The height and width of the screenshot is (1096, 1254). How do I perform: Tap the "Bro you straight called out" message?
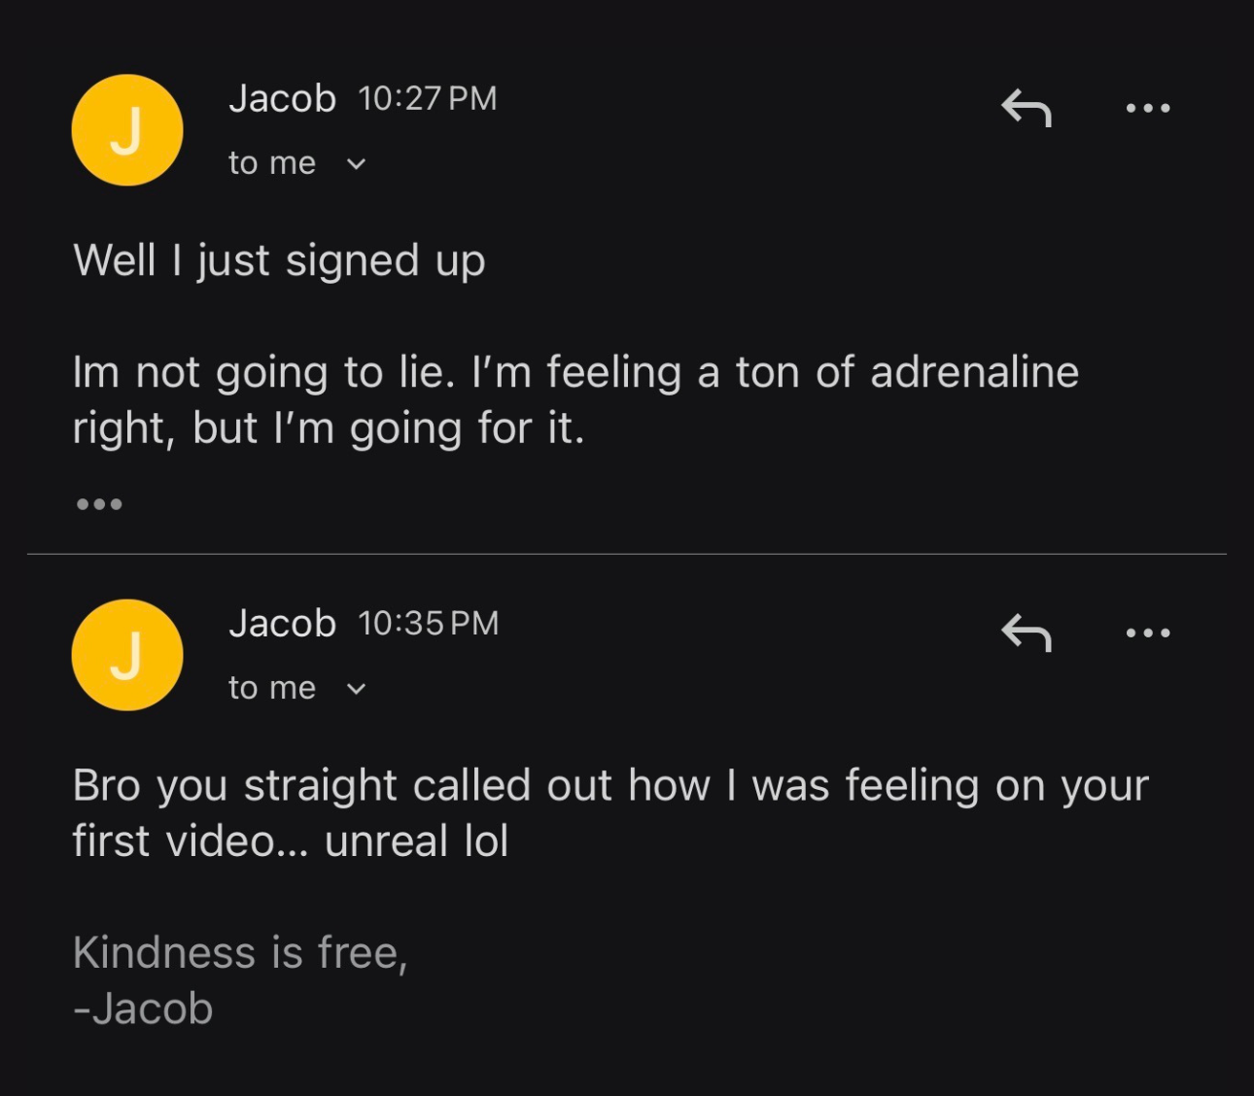click(610, 812)
